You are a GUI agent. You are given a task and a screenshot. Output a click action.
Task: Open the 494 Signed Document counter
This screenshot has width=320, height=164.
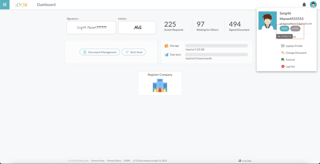pos(239,26)
